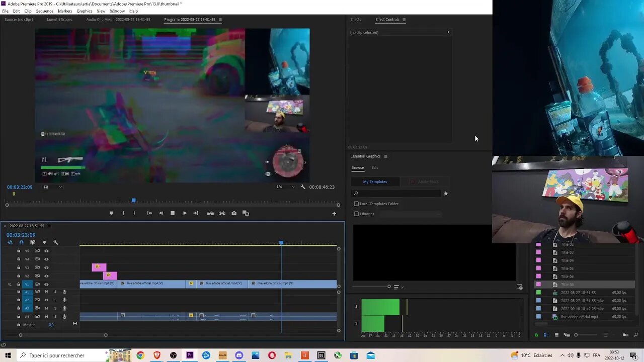Go to In point in Program monitor
644x362 pixels.
(x=149, y=213)
